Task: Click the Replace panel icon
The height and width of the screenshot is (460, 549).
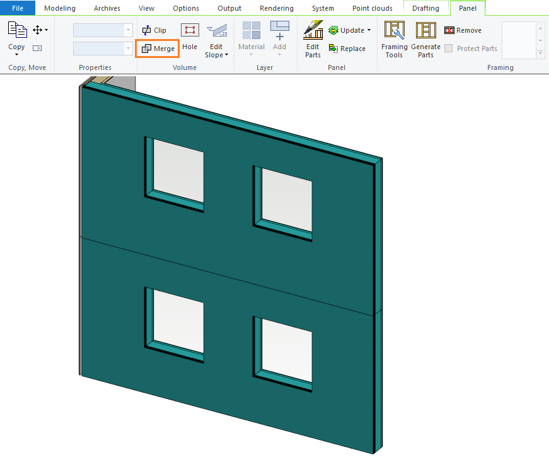Action: (x=333, y=49)
